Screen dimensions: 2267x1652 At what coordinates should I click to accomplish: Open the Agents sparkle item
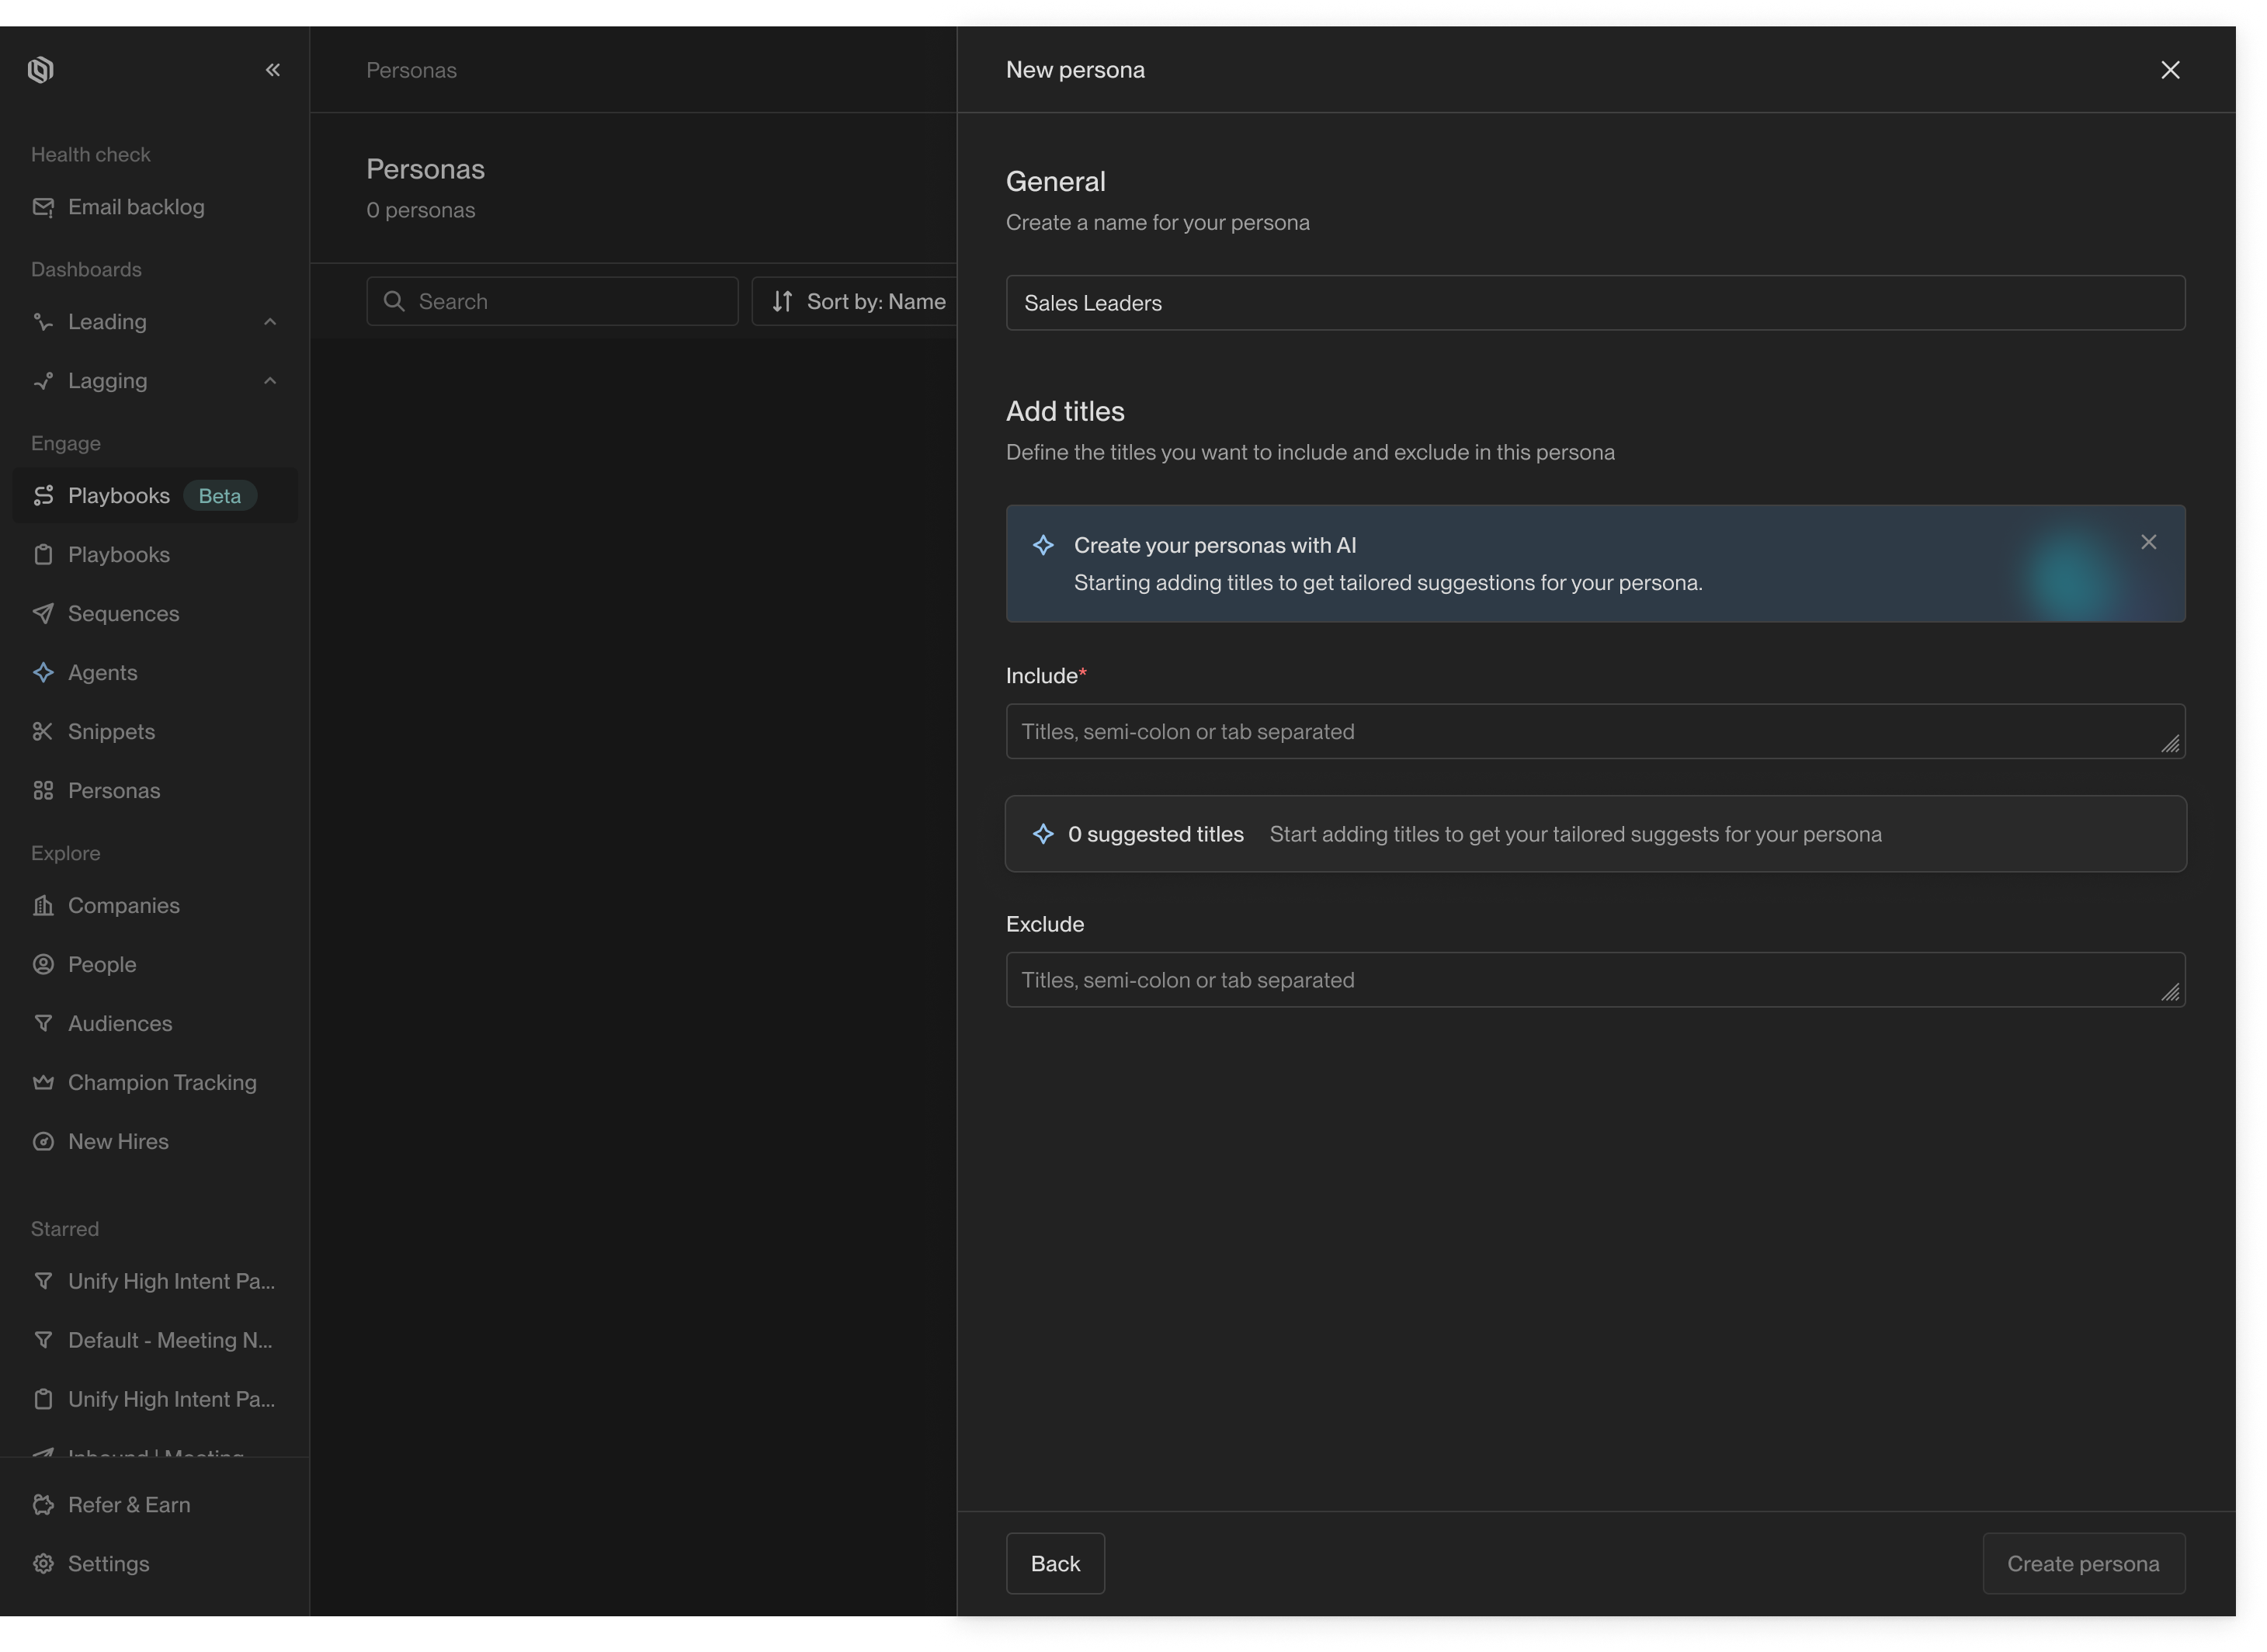[102, 673]
